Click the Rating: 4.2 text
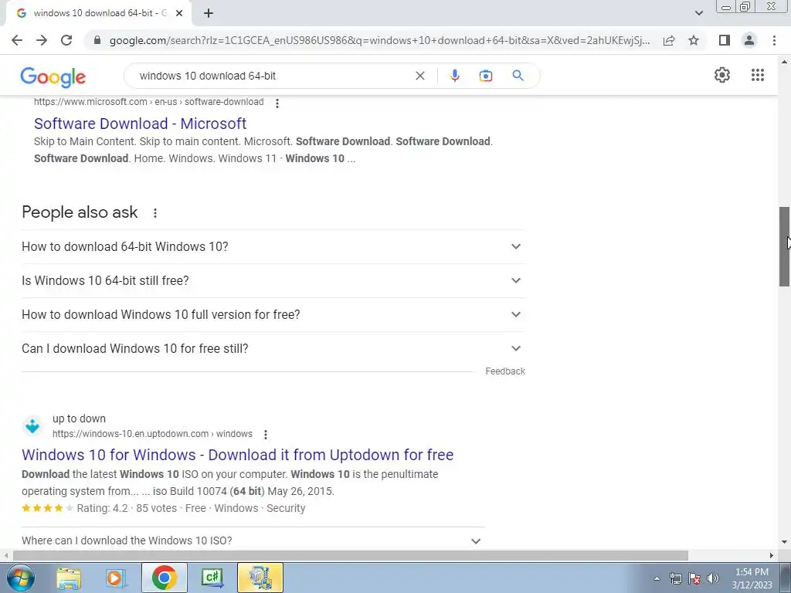 coord(103,508)
